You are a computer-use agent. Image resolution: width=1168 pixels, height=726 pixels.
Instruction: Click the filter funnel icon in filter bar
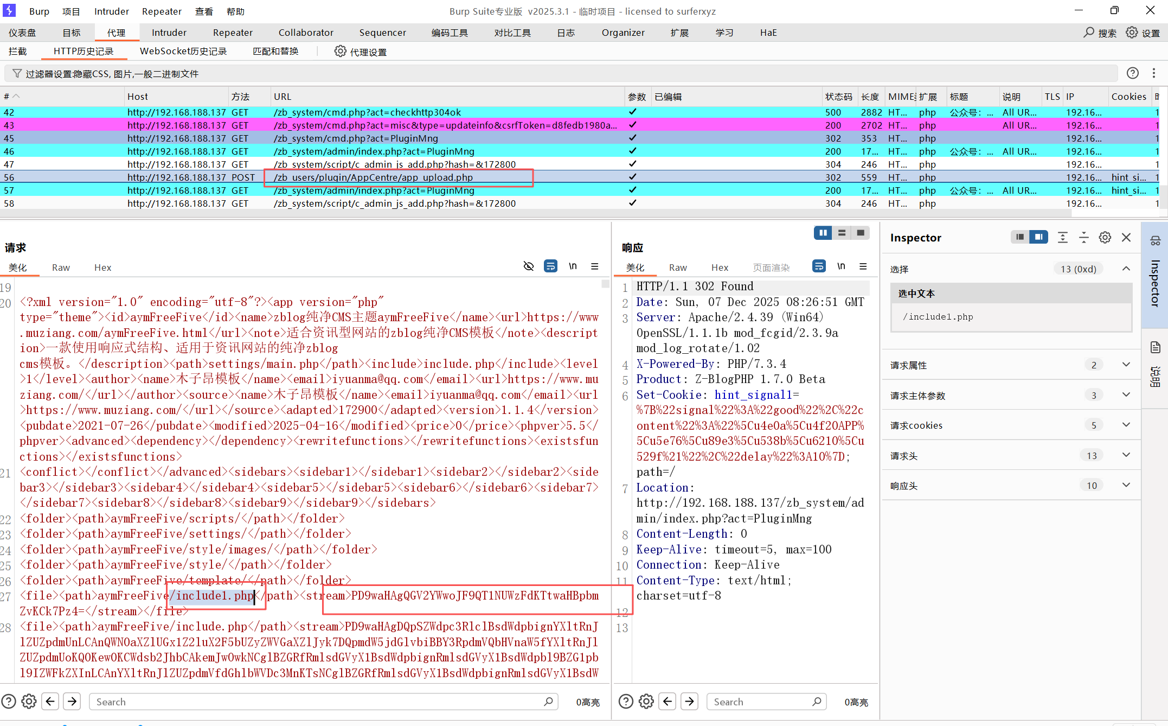pyautogui.click(x=17, y=73)
